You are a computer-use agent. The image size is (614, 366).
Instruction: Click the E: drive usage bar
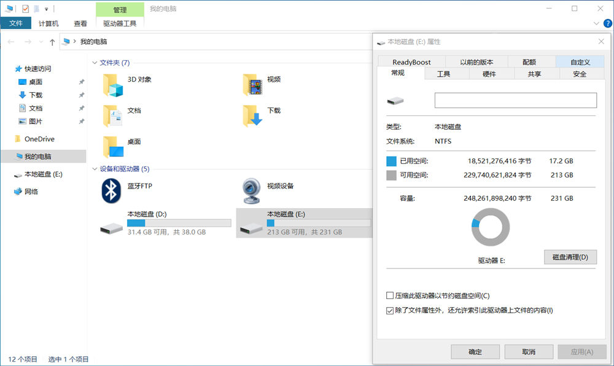pyautogui.click(x=318, y=223)
